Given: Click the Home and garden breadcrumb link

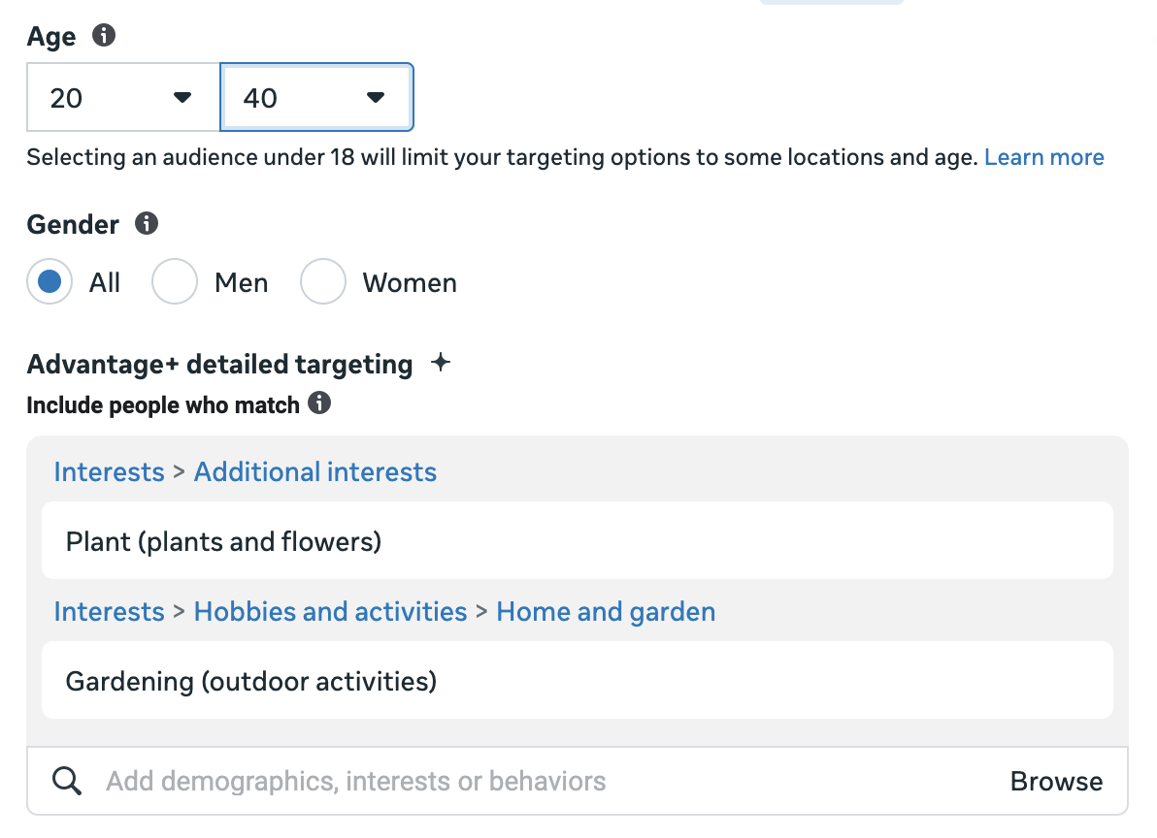Looking at the screenshot, I should 606,612.
